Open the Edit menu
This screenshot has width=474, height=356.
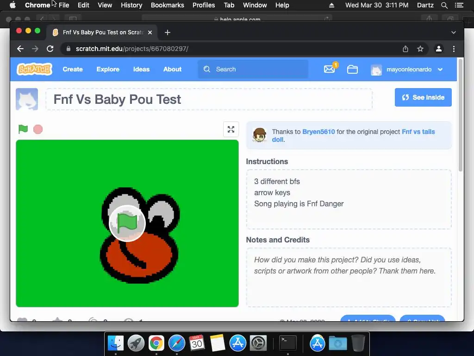[x=83, y=5]
